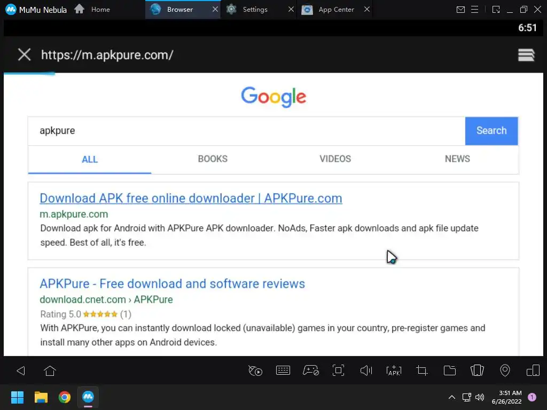Close the Settings tab
547x410 pixels.
[291, 10]
